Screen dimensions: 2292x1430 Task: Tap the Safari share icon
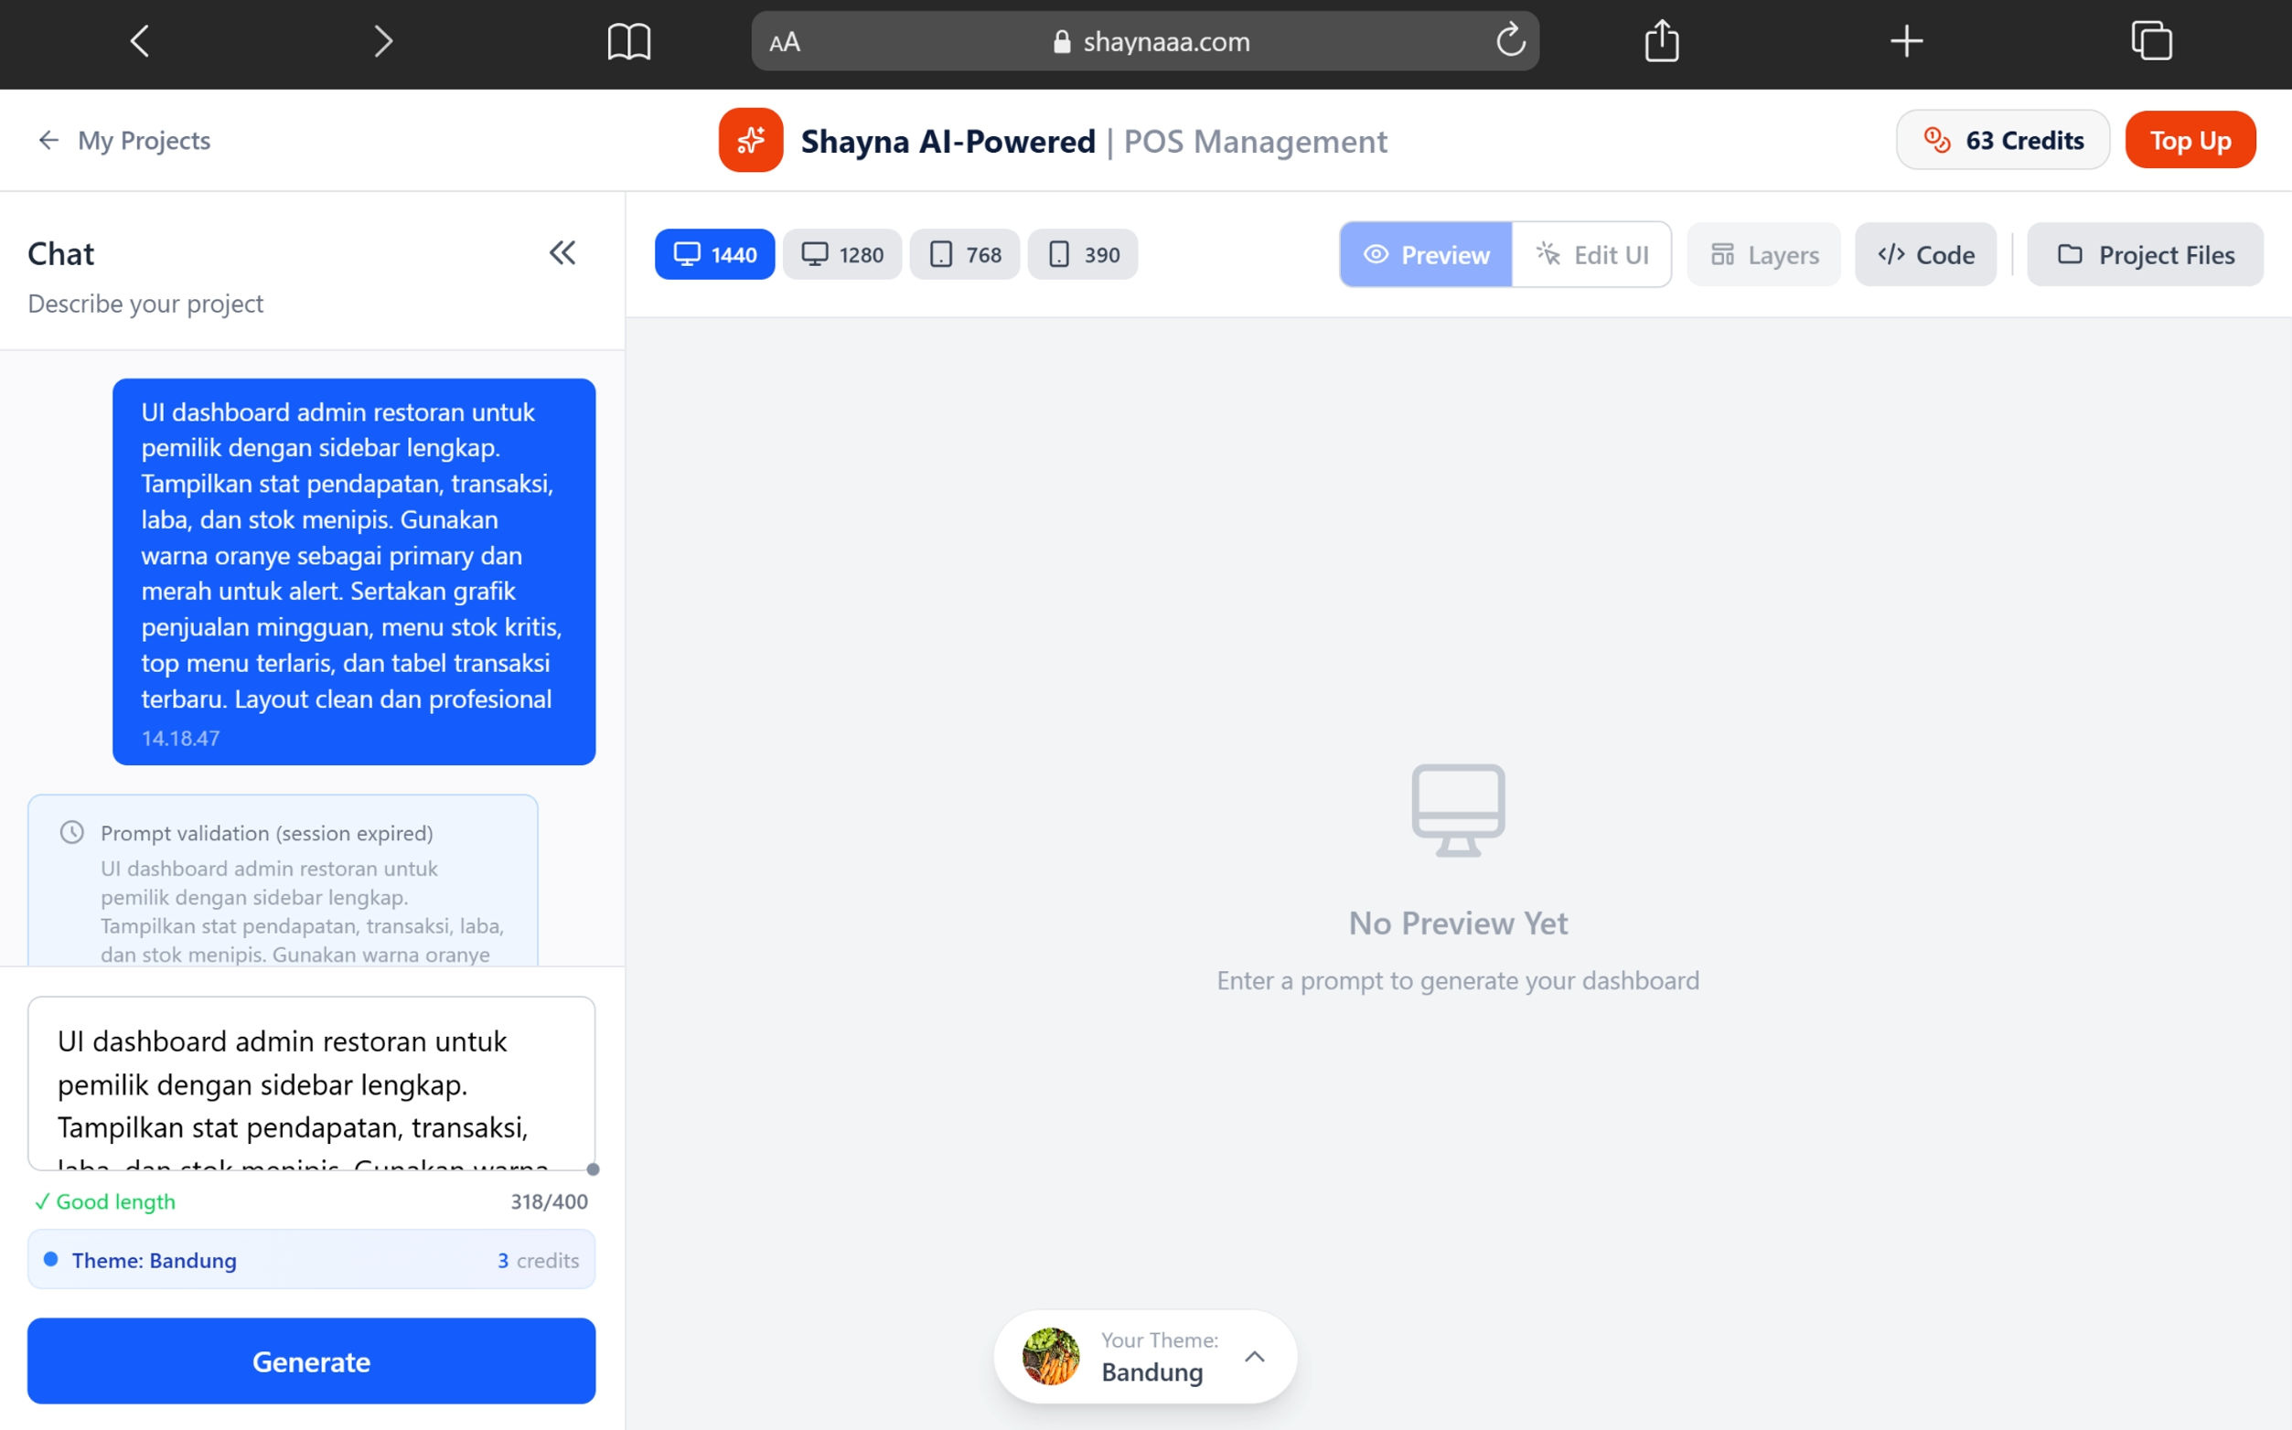[1661, 42]
